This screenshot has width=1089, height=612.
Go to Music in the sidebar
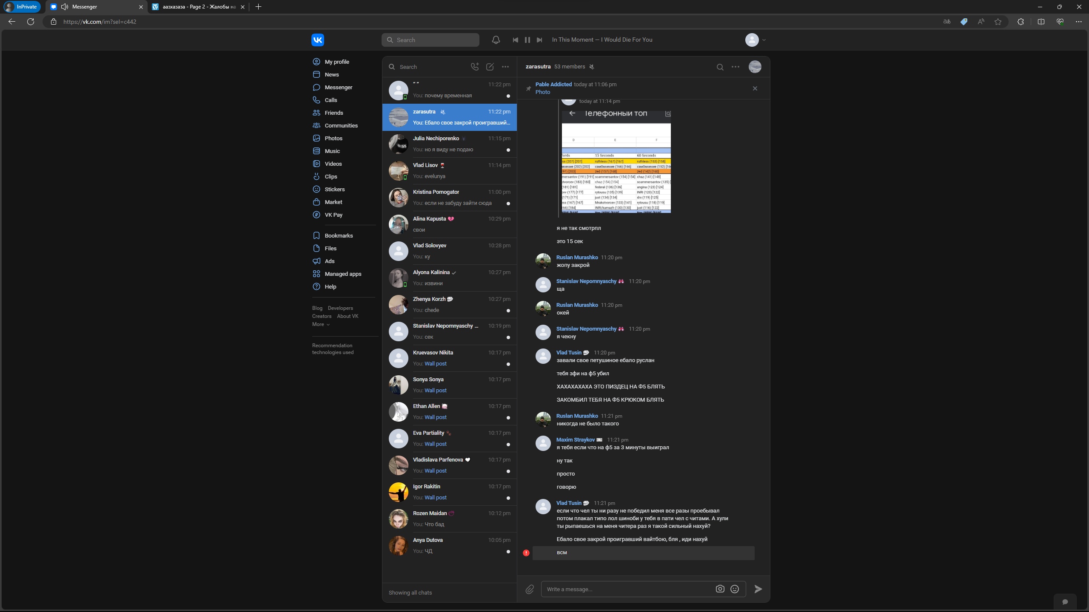[332, 151]
